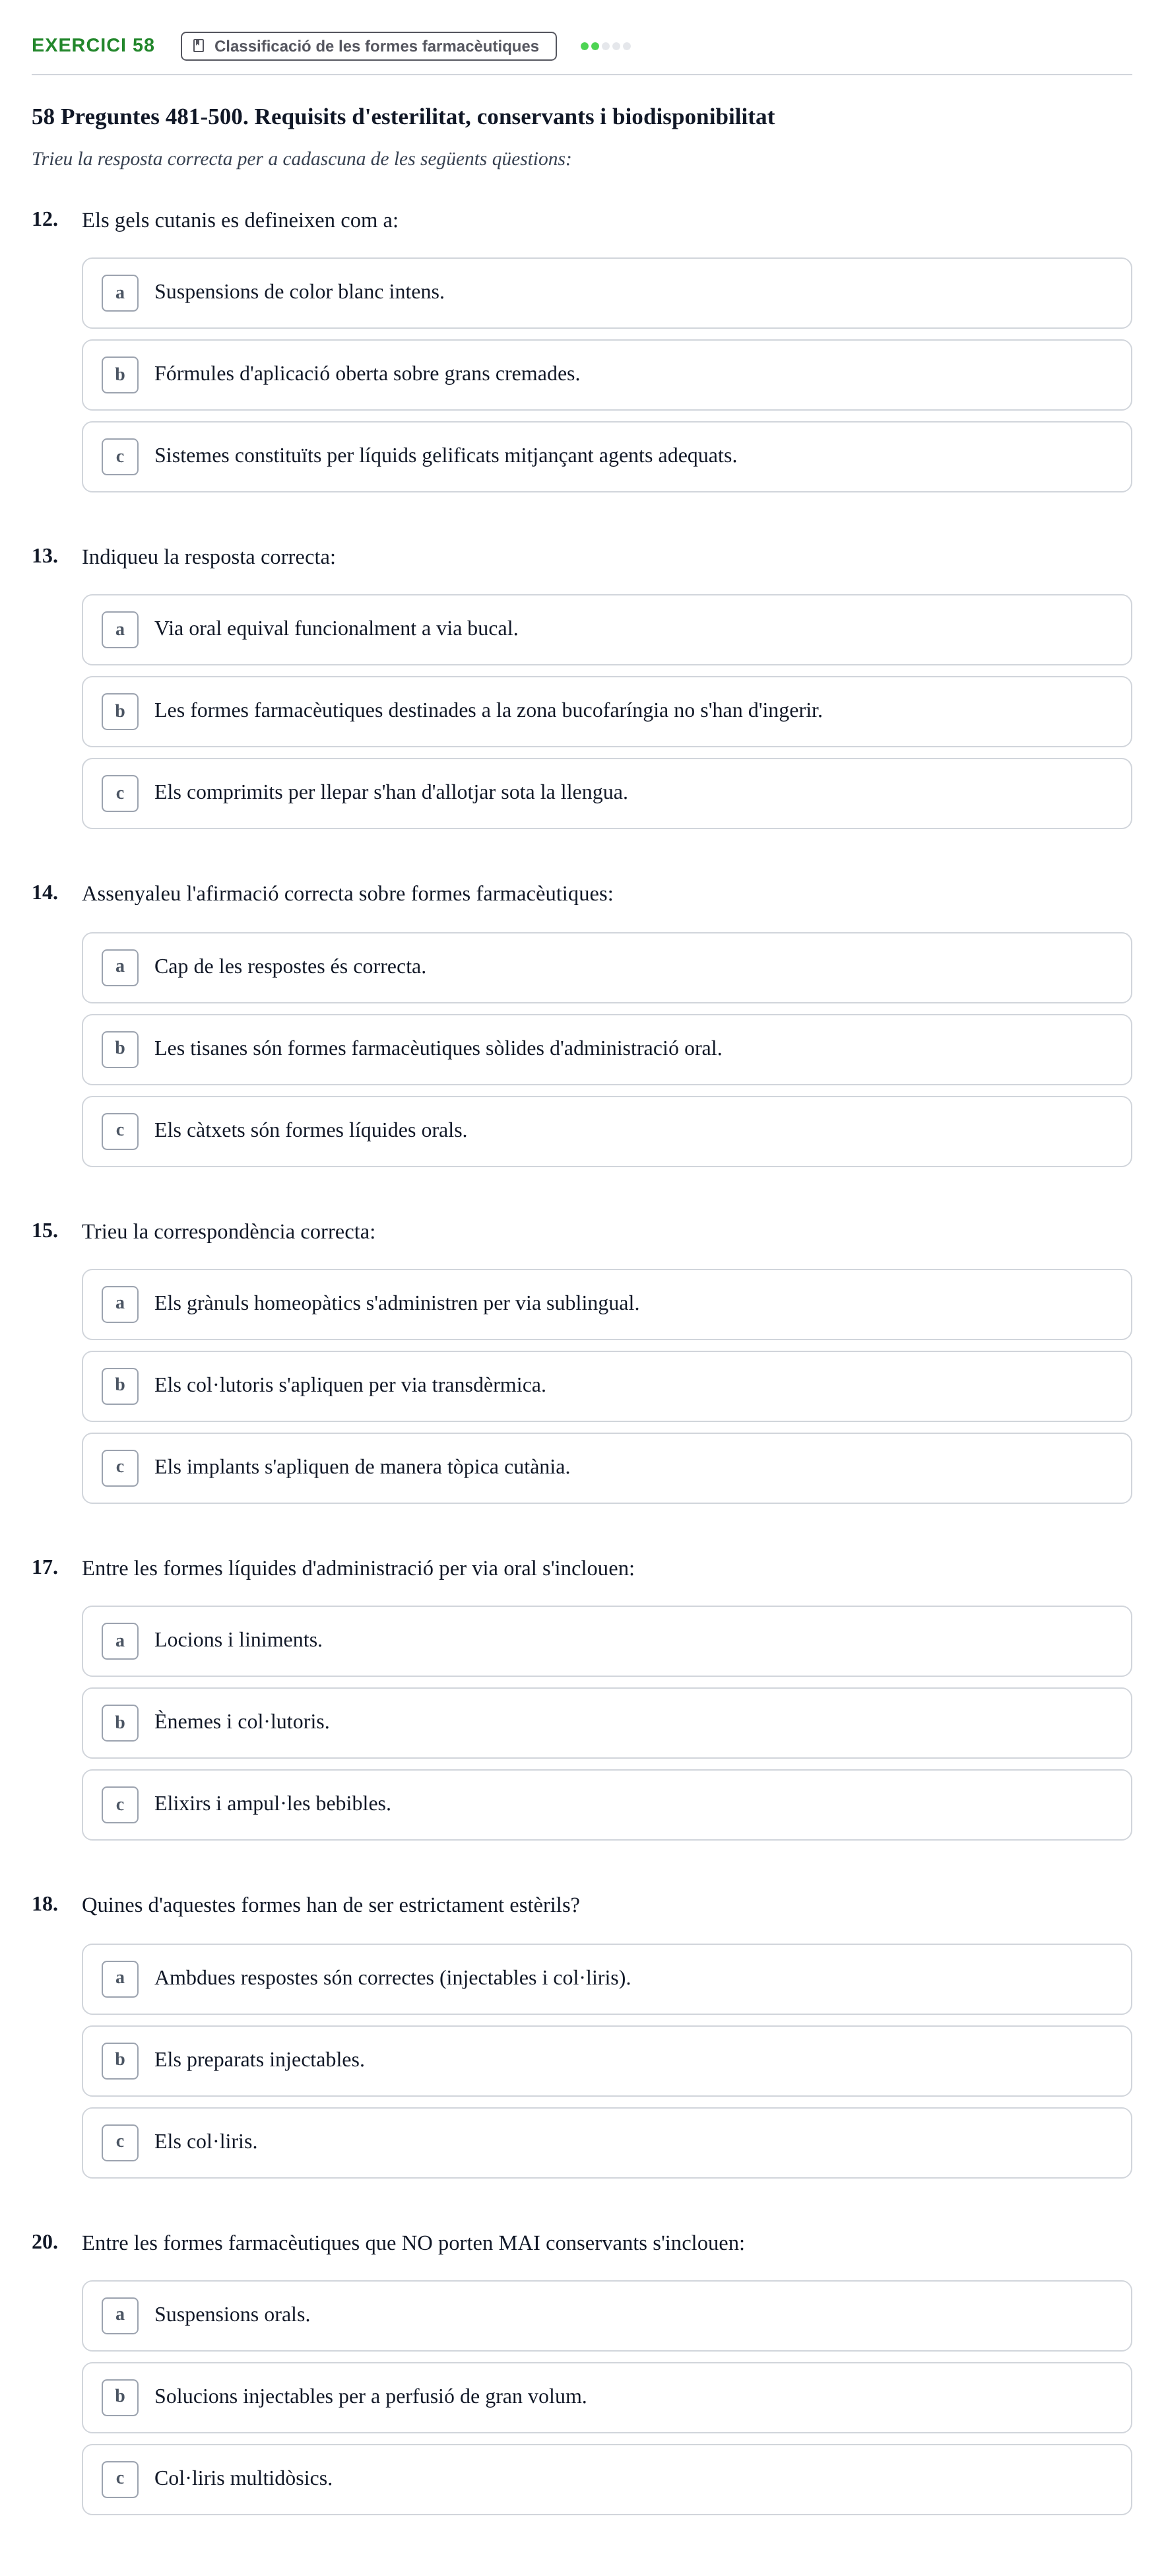Click letter c box for Els col·liris
Image resolution: width=1164 pixels, height=2576 pixels.
click(x=120, y=2143)
